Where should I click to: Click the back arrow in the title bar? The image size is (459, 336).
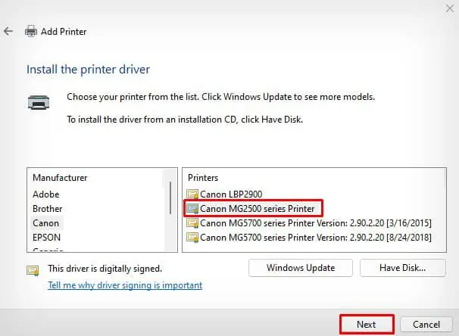(x=8, y=32)
